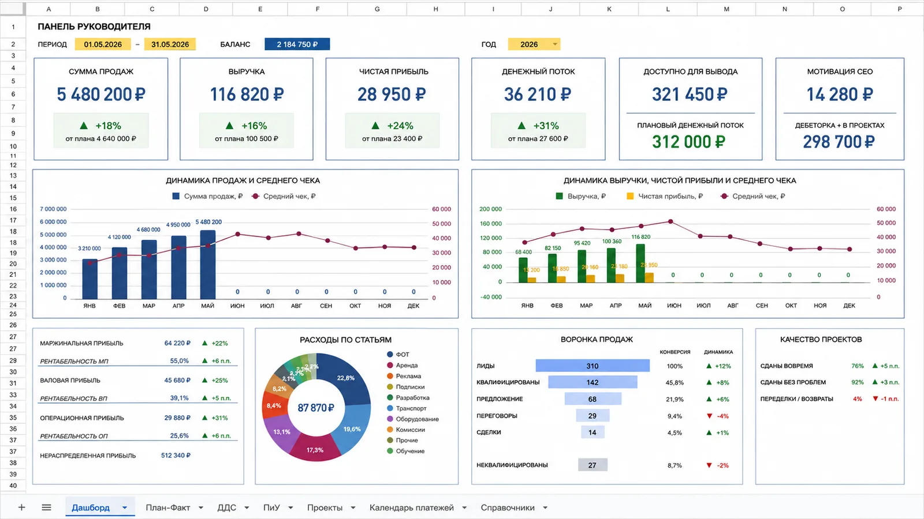
Task: Click the 512 340 ₽ retained profit value
Action: 176,456
